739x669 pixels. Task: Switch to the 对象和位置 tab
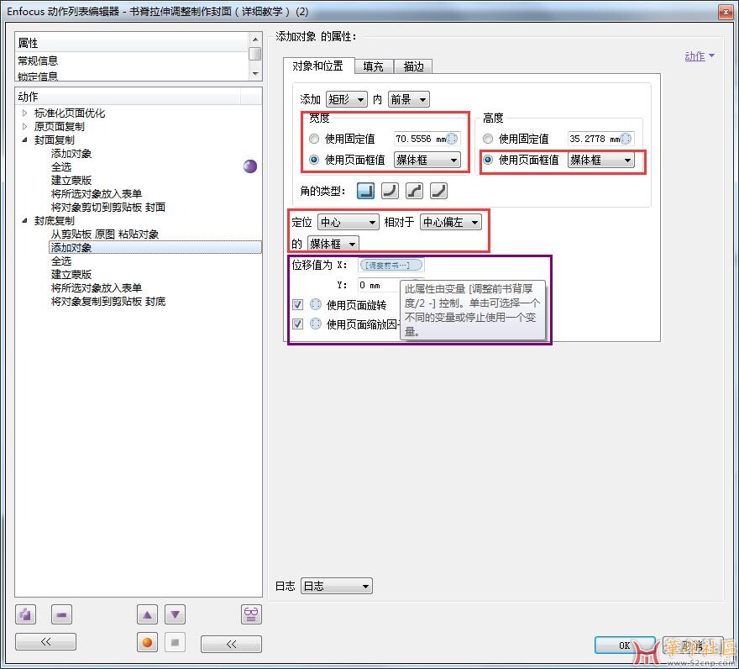(318, 66)
